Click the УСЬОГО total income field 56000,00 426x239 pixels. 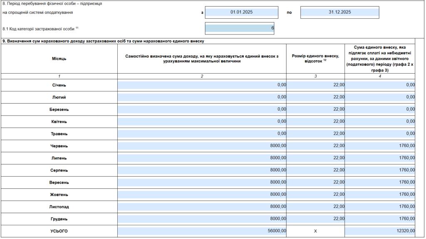click(x=202, y=231)
